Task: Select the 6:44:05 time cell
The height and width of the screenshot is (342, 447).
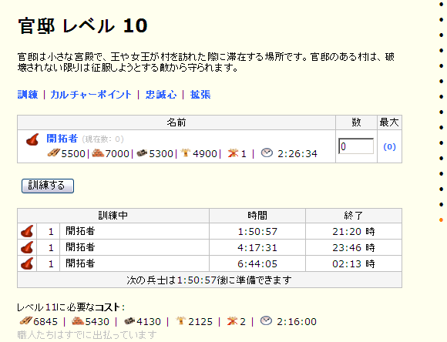Action: (x=257, y=264)
